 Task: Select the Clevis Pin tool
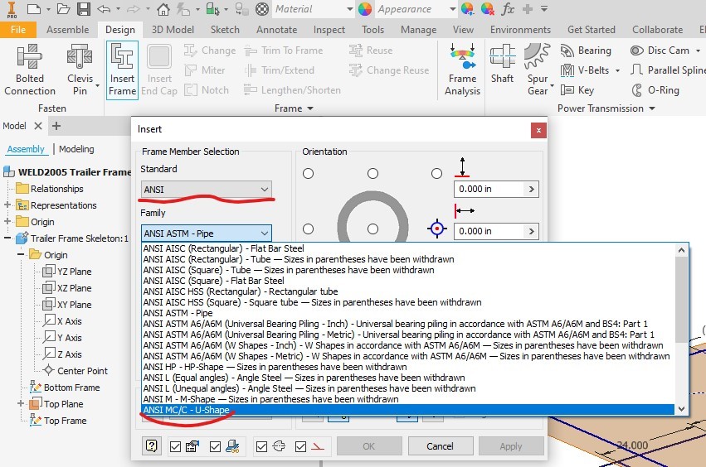(80, 70)
